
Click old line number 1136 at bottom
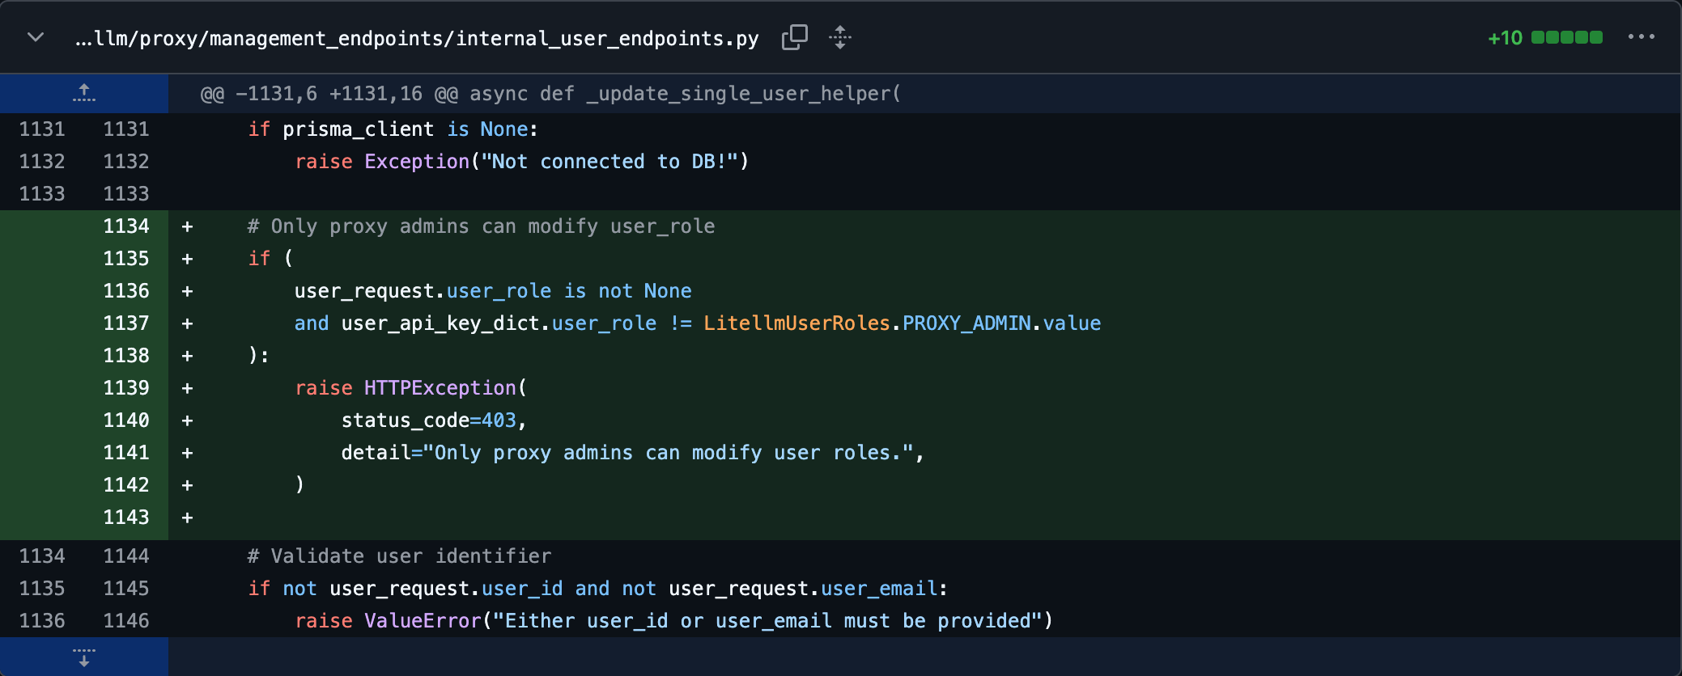pos(42,621)
